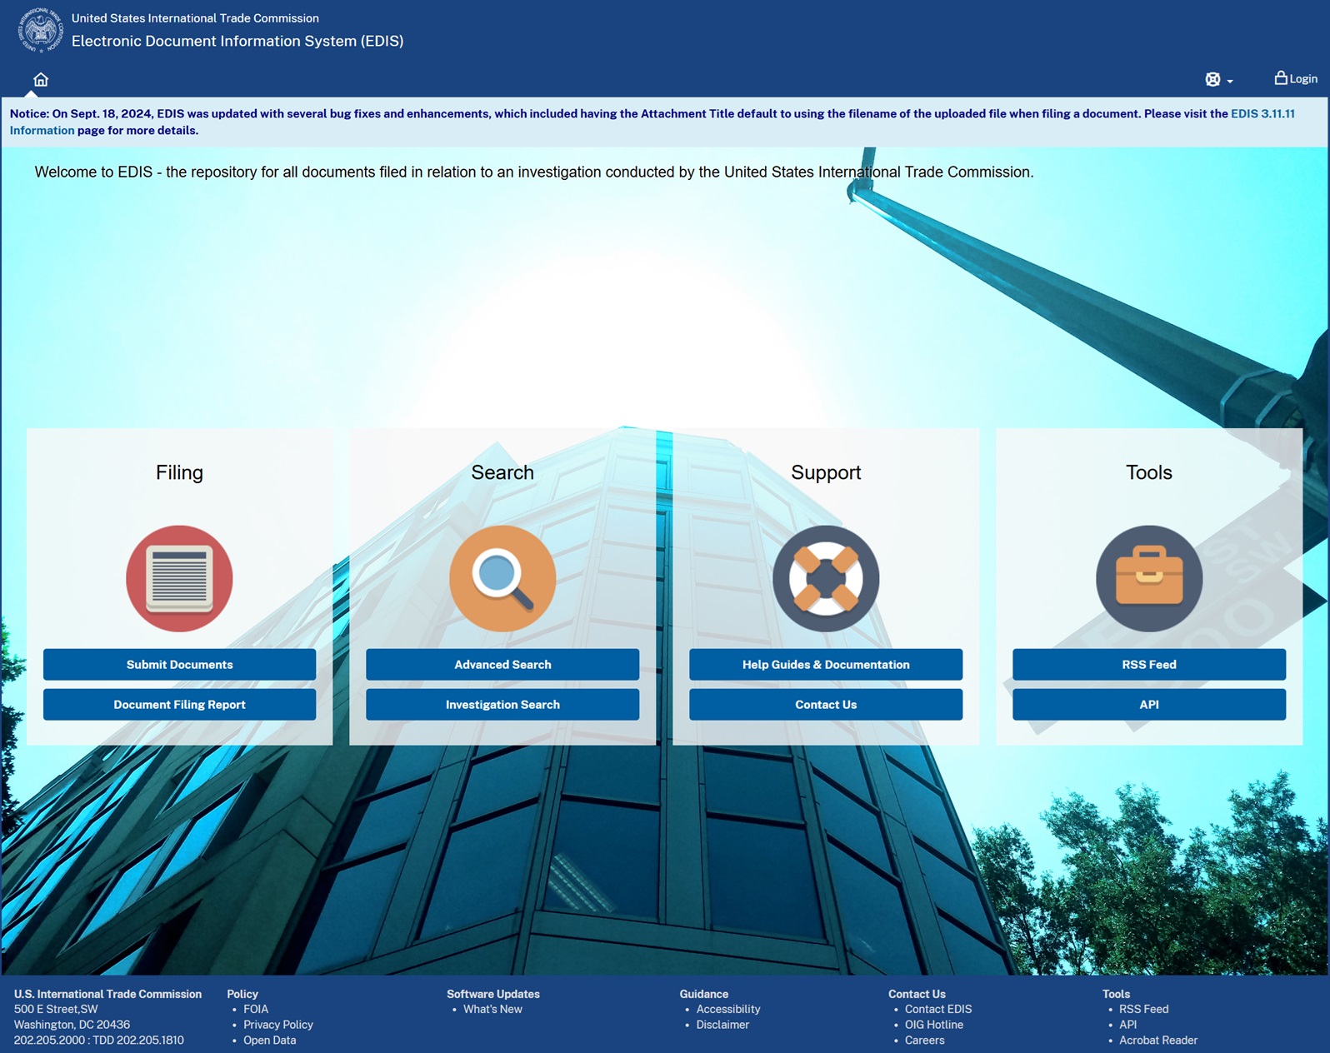Image resolution: width=1330 pixels, height=1053 pixels.
Task: Click the Login lock icon
Action: pyautogui.click(x=1281, y=77)
